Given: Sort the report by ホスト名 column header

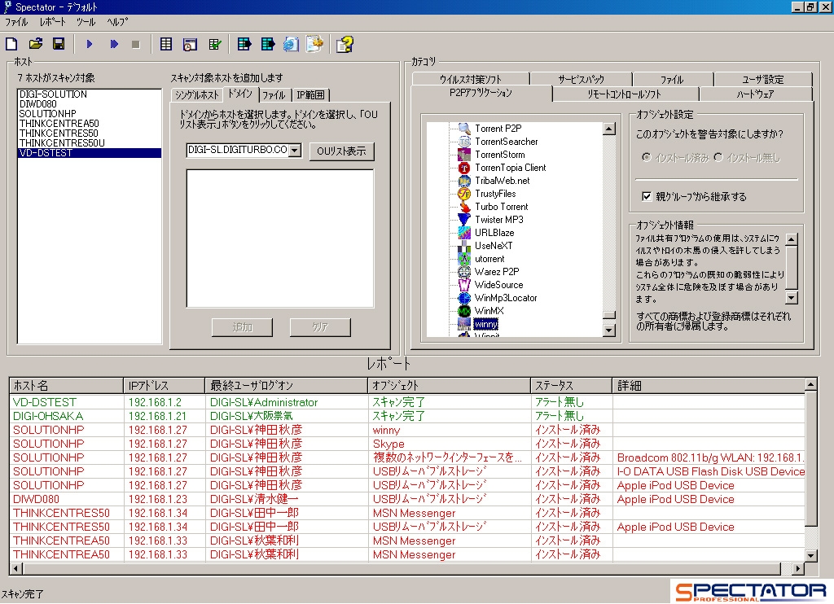Looking at the screenshot, I should 67,386.
